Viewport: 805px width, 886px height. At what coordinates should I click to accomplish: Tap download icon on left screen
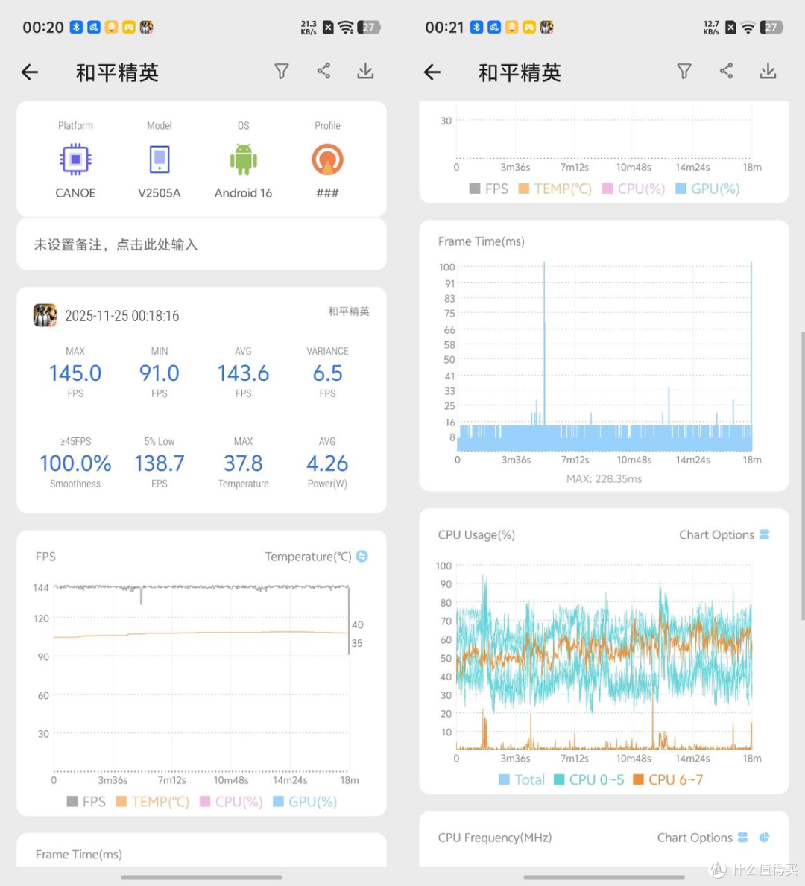point(365,72)
